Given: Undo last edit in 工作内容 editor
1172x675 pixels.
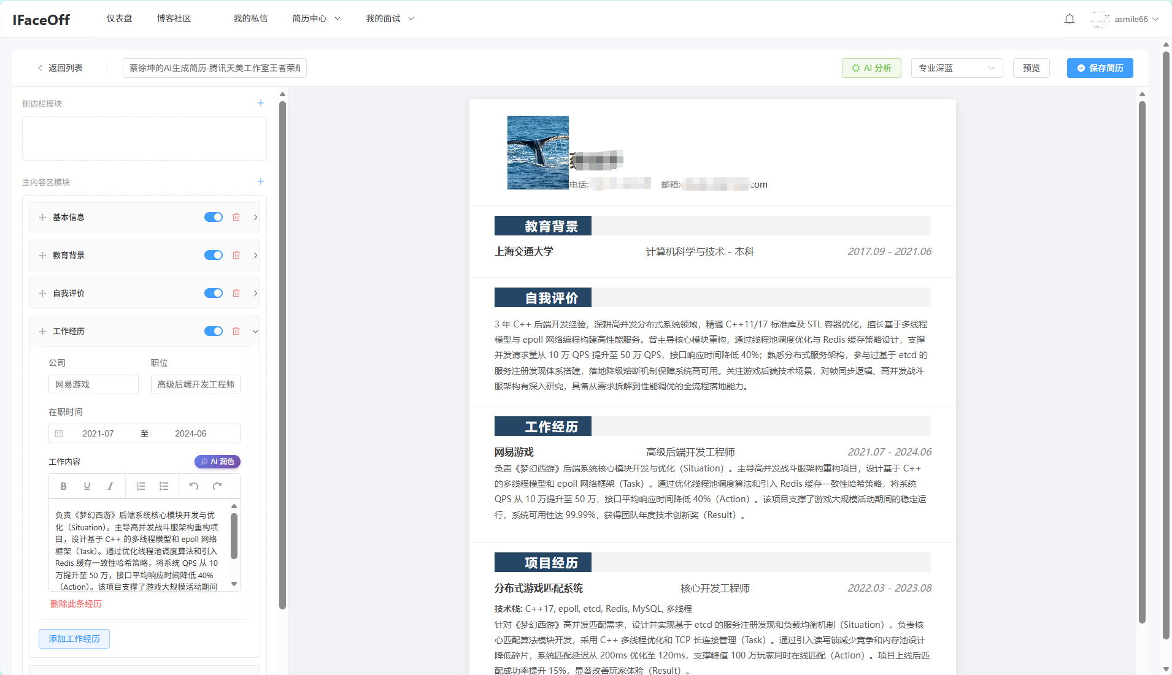Looking at the screenshot, I should point(194,486).
